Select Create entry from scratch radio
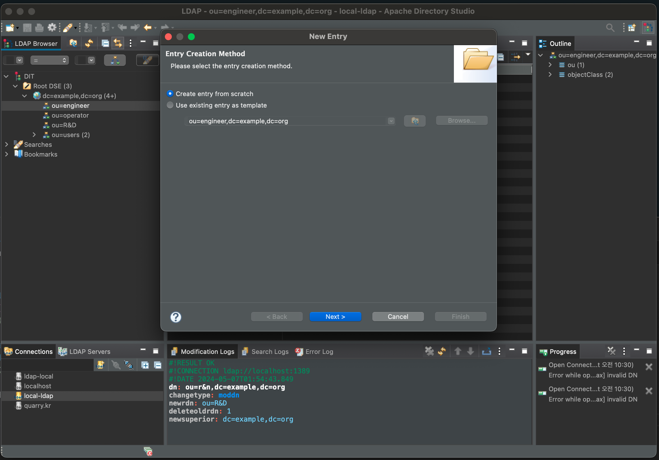This screenshot has width=659, height=460. (x=170, y=94)
